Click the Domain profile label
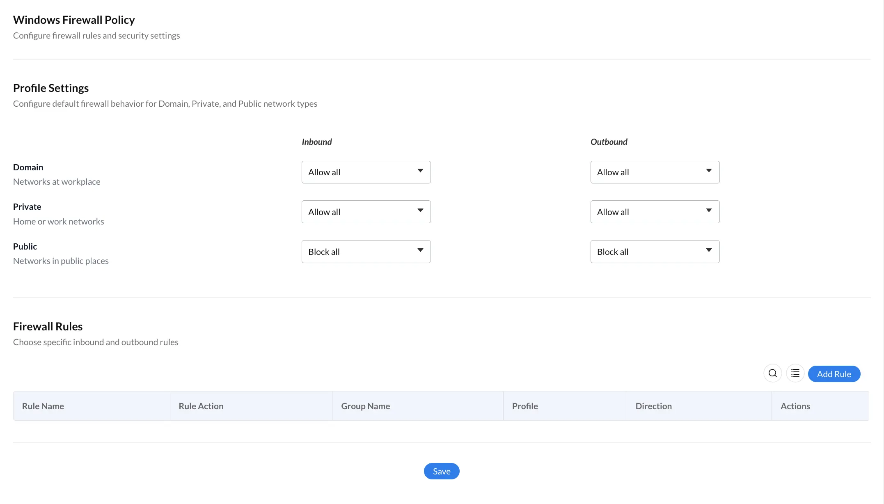This screenshot has width=884, height=504. (28, 167)
